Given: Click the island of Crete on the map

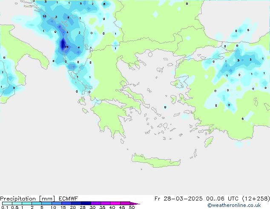Looking at the screenshot, I should (x=156, y=160).
